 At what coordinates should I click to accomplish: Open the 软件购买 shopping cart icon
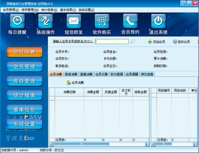(x=102, y=21)
